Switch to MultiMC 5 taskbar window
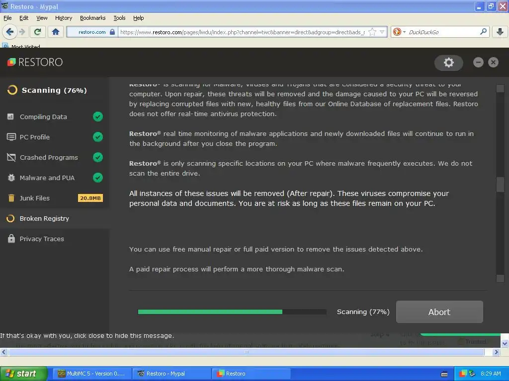Viewport: 509px width, 381px height. [92, 374]
